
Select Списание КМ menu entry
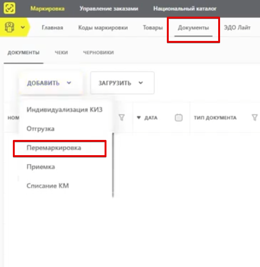pyautogui.click(x=48, y=186)
